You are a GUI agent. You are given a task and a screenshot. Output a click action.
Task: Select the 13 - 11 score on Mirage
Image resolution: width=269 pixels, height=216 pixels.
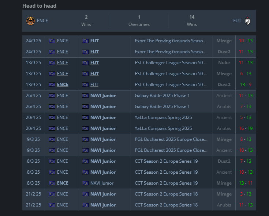click(x=246, y=183)
